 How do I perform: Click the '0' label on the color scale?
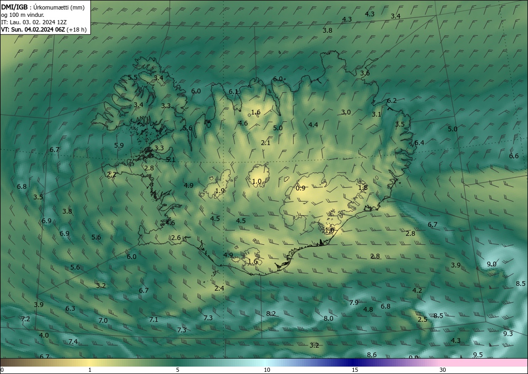pos(2,370)
